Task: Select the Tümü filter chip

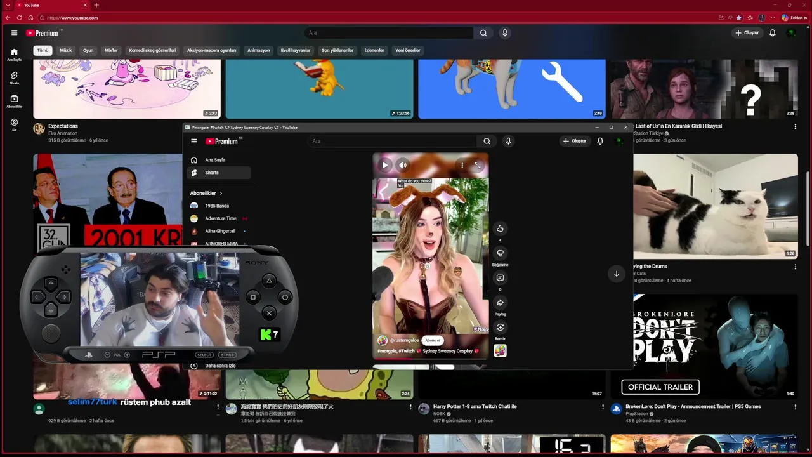Action: tap(43, 50)
